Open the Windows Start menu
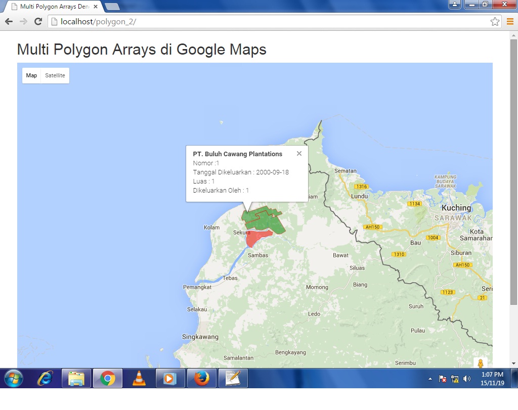The height and width of the screenshot is (410, 518). tap(14, 378)
